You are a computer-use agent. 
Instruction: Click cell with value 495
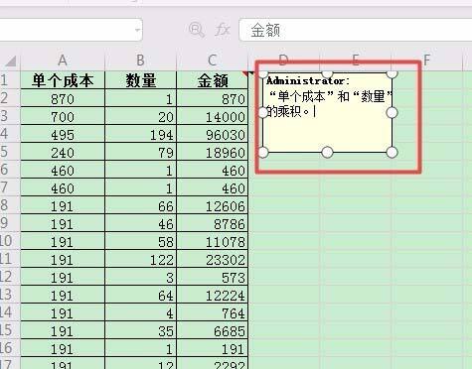[x=63, y=134]
